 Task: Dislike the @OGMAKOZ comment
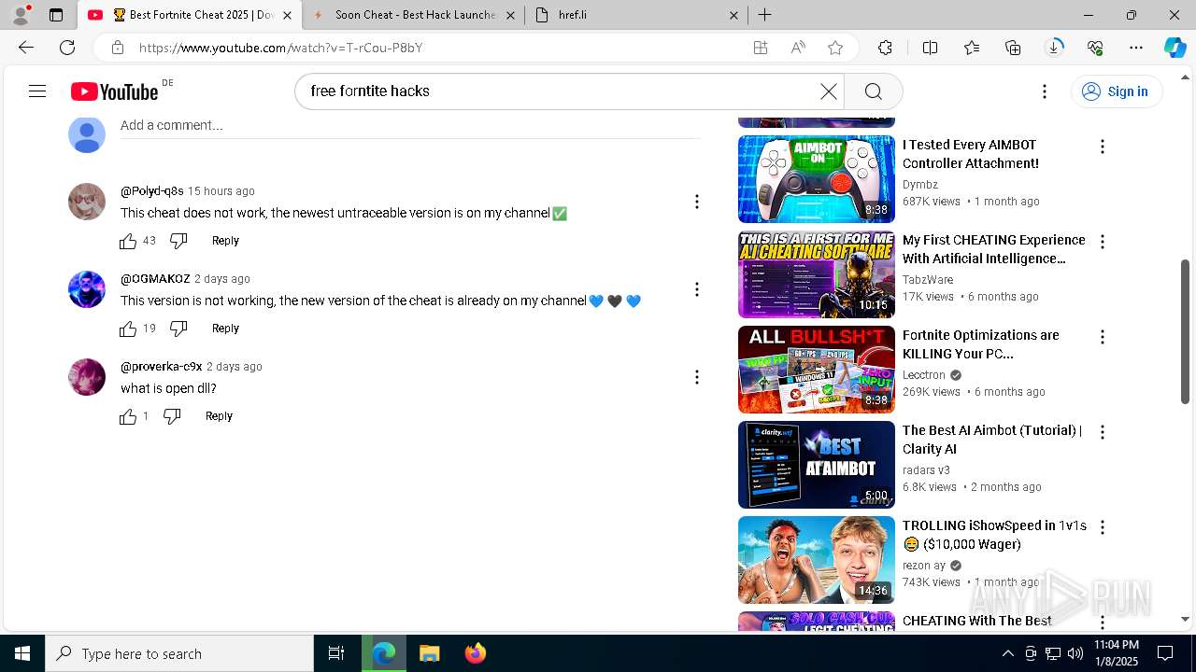178,329
